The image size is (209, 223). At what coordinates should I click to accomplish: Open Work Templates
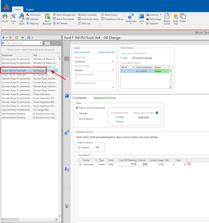(x=87, y=15)
